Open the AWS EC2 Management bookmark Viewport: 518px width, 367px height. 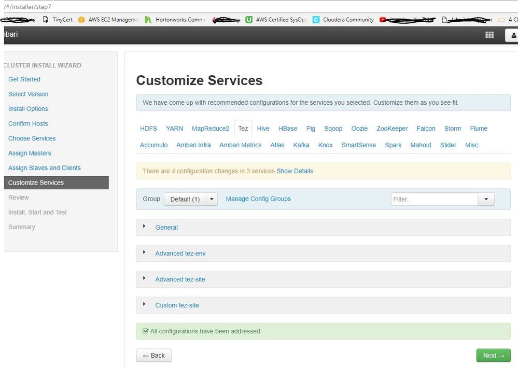pyautogui.click(x=110, y=19)
